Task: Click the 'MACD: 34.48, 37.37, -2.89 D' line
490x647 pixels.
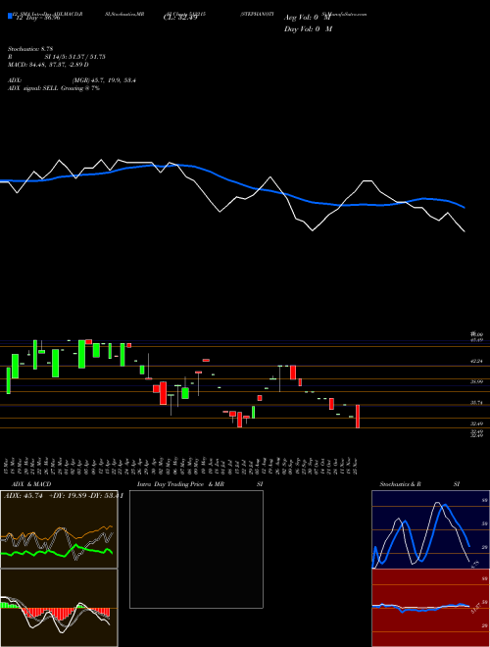Action: [x=48, y=65]
